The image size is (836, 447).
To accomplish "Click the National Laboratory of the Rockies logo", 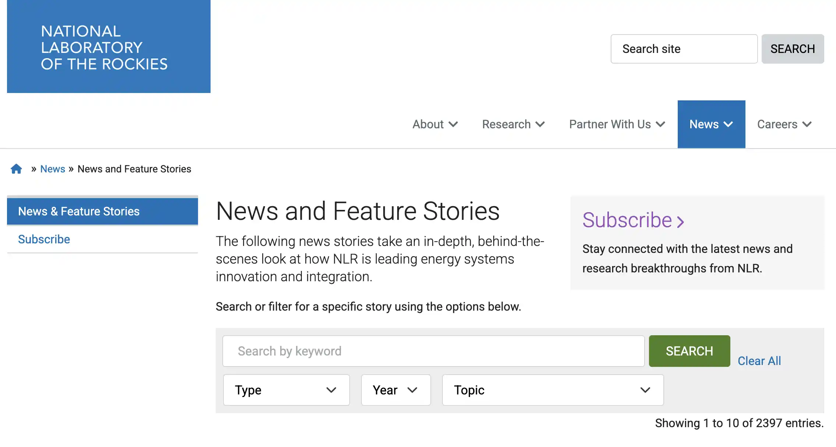I will (x=109, y=47).
